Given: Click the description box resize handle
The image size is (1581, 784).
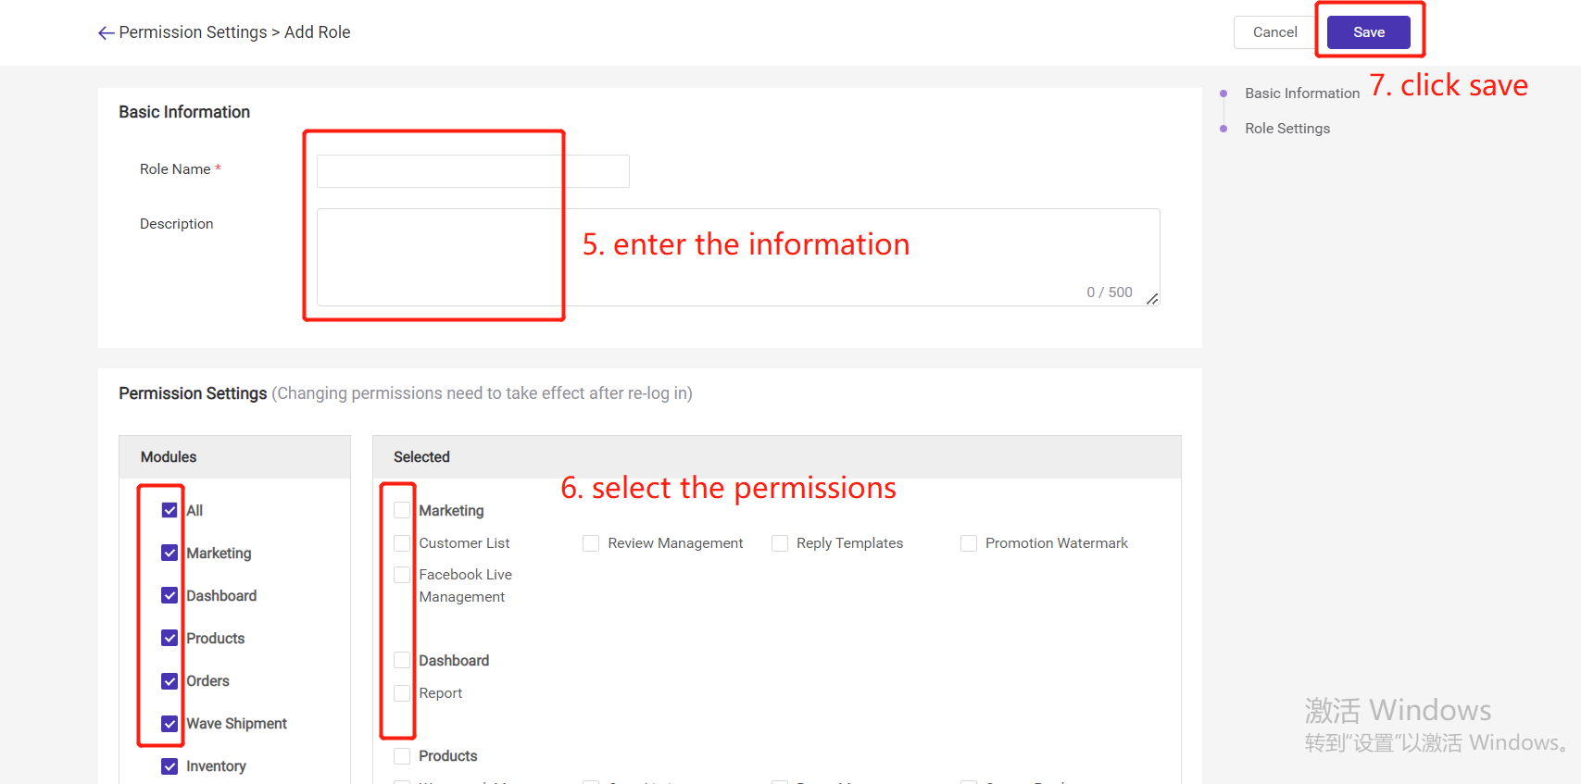Looking at the screenshot, I should [1152, 299].
